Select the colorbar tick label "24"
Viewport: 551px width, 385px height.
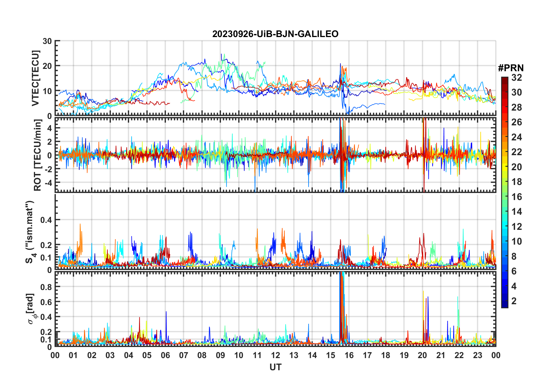(517, 137)
